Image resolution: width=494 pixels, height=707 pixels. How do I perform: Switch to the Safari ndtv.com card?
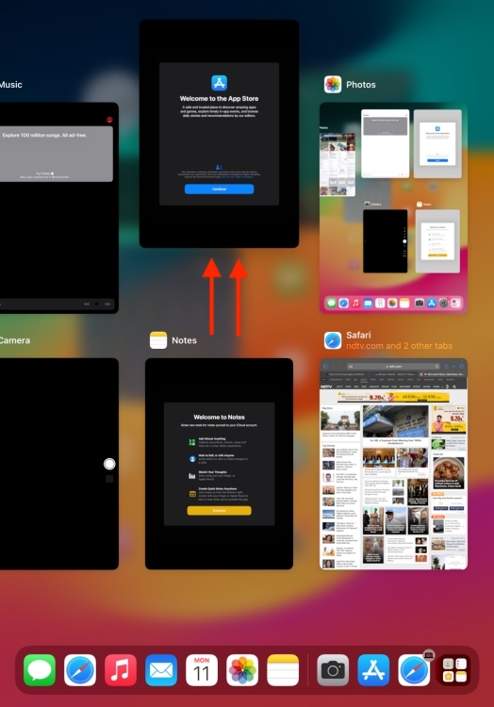pyautogui.click(x=393, y=464)
